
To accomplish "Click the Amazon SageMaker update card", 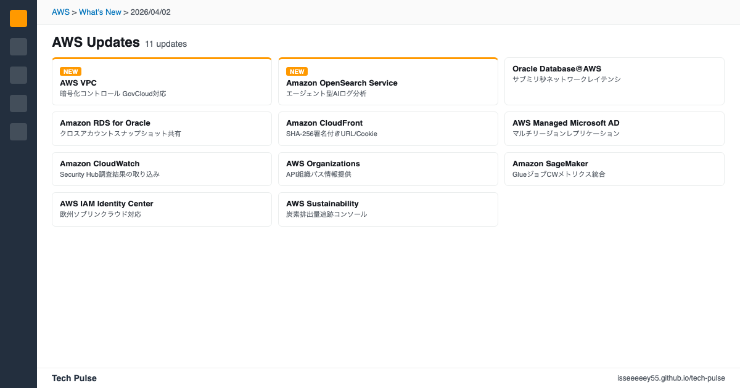I will [x=614, y=169].
